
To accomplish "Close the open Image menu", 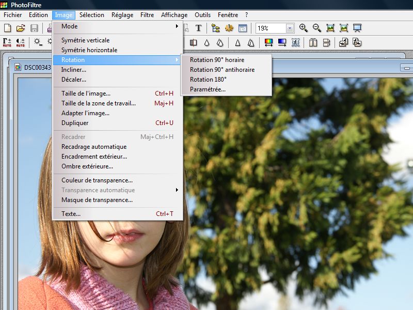I will pyautogui.click(x=63, y=15).
